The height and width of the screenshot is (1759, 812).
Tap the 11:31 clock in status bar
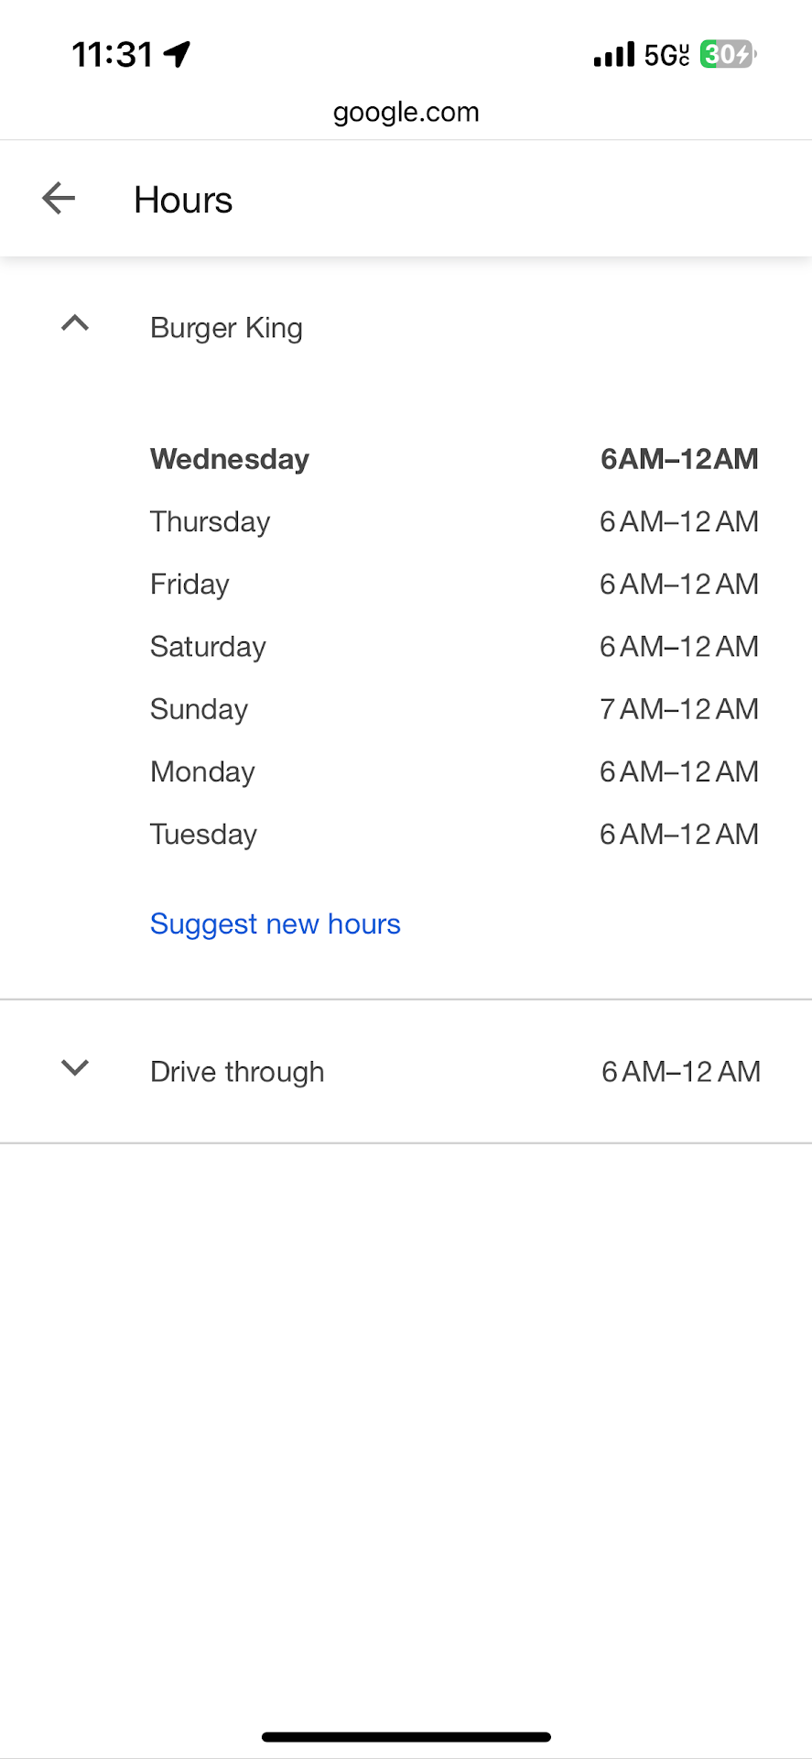pos(113,55)
